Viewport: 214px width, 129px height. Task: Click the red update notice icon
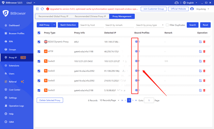[x=47, y=9]
